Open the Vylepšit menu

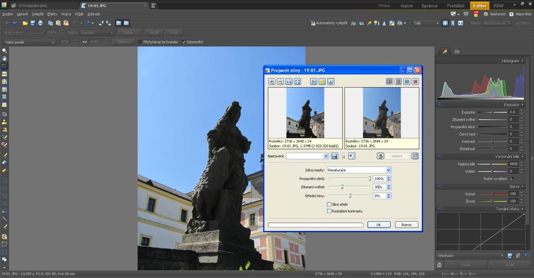tap(38, 14)
